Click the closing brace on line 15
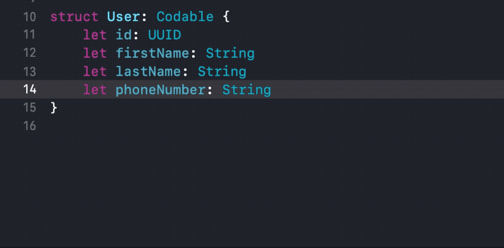Viewport: 504px width, 248px height. coord(54,108)
